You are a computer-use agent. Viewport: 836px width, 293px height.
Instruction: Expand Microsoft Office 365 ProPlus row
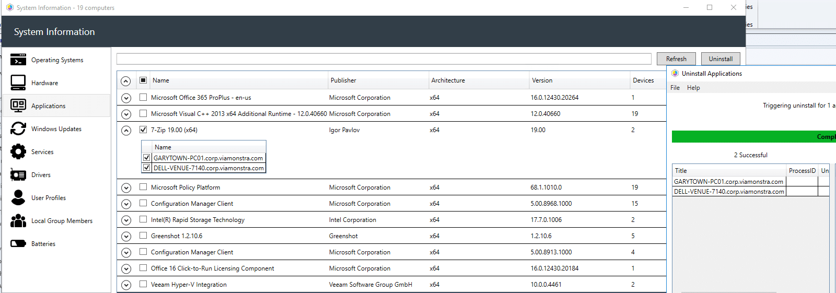click(126, 98)
